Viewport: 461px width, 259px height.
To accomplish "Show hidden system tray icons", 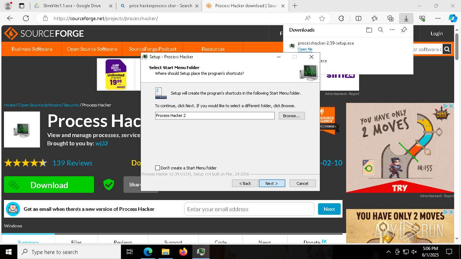I will click(389, 252).
